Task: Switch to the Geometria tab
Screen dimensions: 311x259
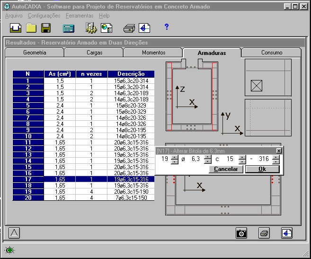Action: [35, 53]
